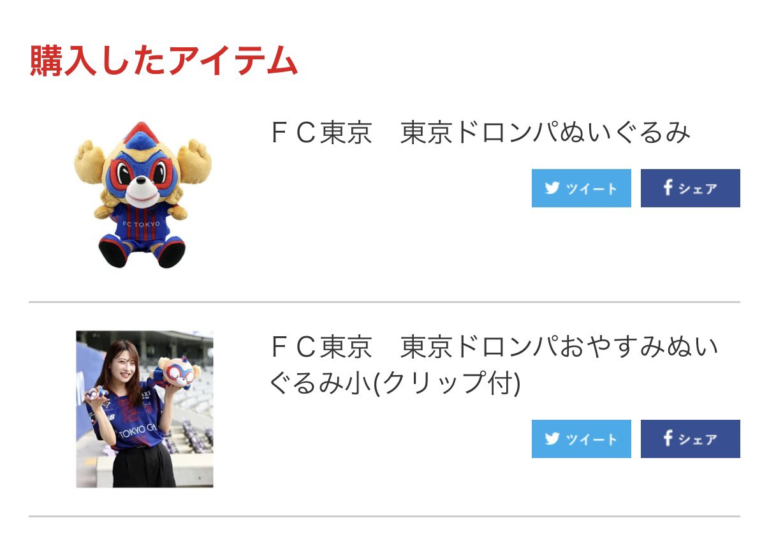Click Facebook f icon for おやすみぬいぐるみ item

tap(668, 438)
